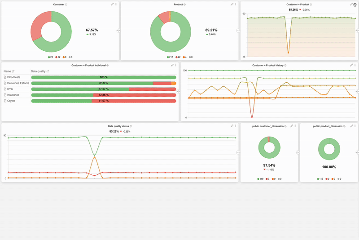
Task: Toggle the green 119 legend item under public.product_dimension
Action: 320,179
